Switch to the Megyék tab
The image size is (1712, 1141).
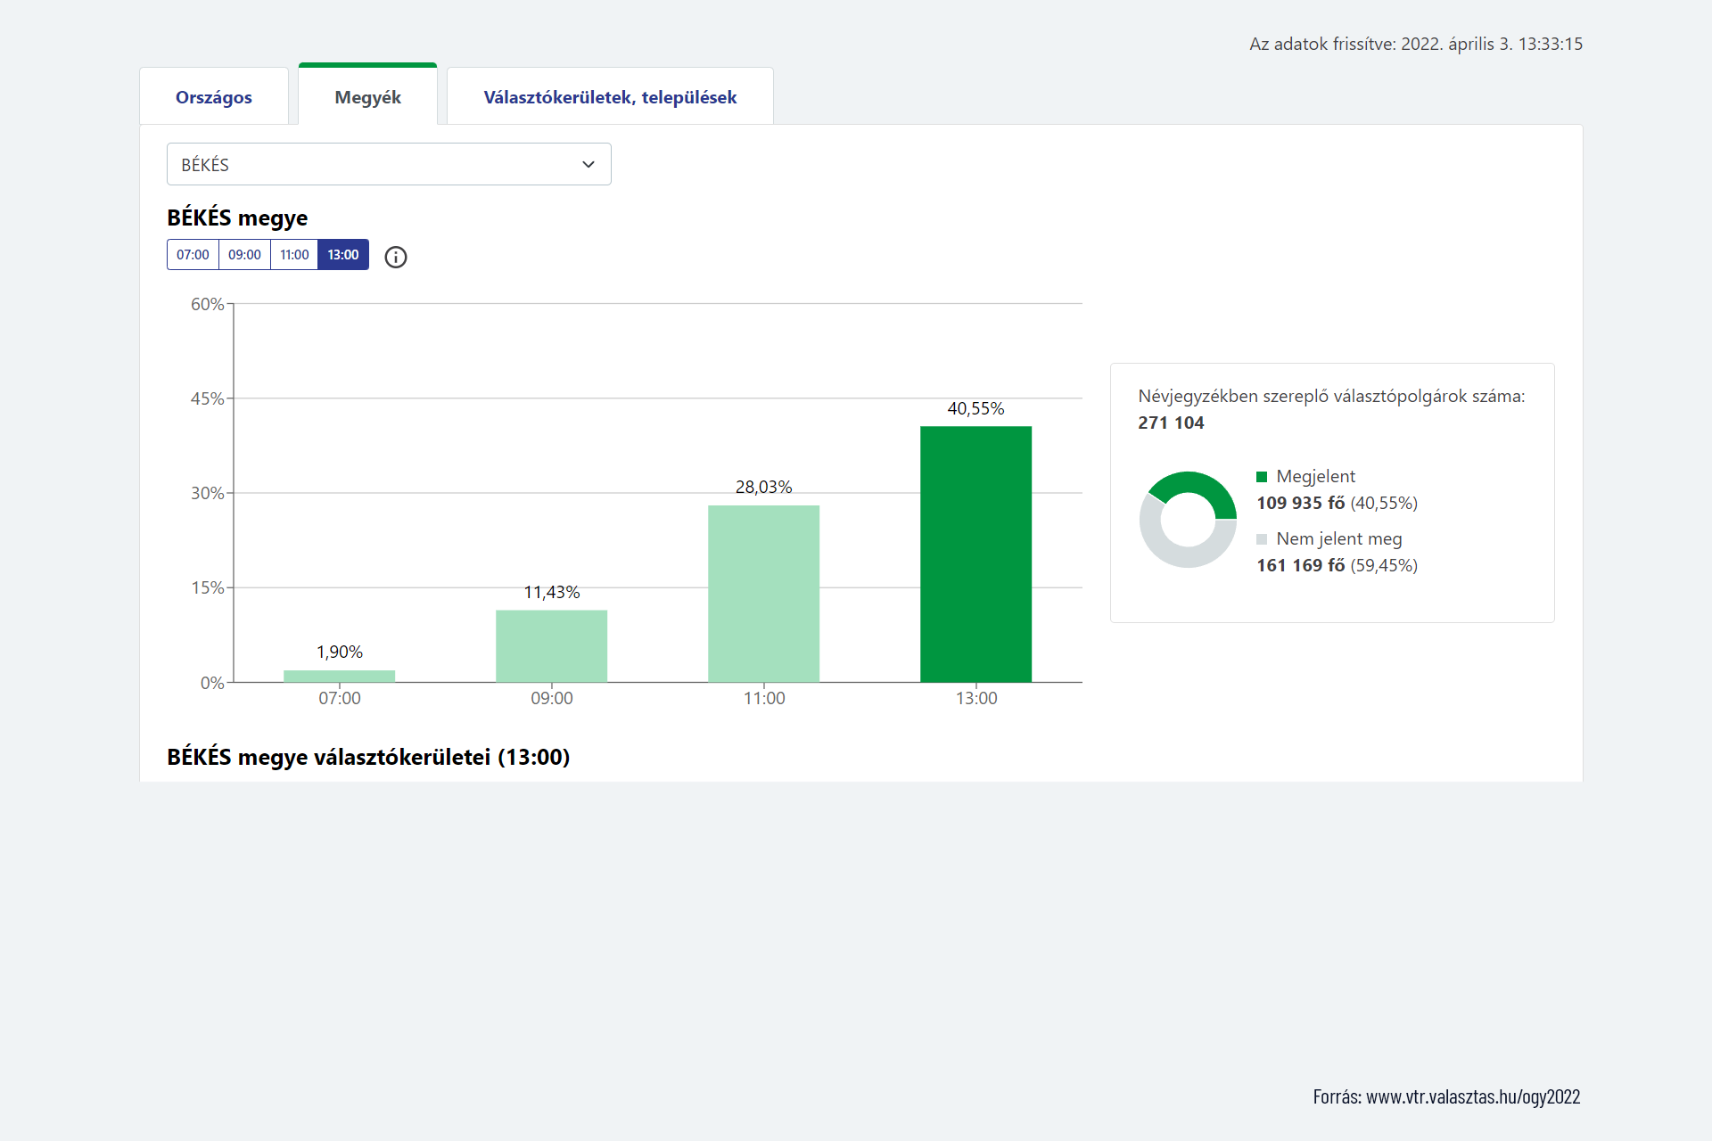[x=367, y=97]
